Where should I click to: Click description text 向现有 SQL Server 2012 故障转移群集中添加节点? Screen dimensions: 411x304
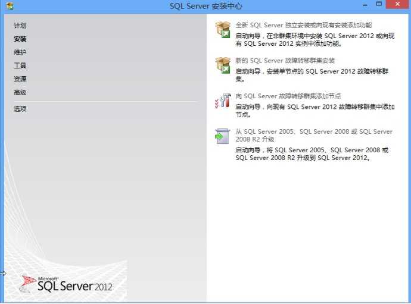point(315,111)
